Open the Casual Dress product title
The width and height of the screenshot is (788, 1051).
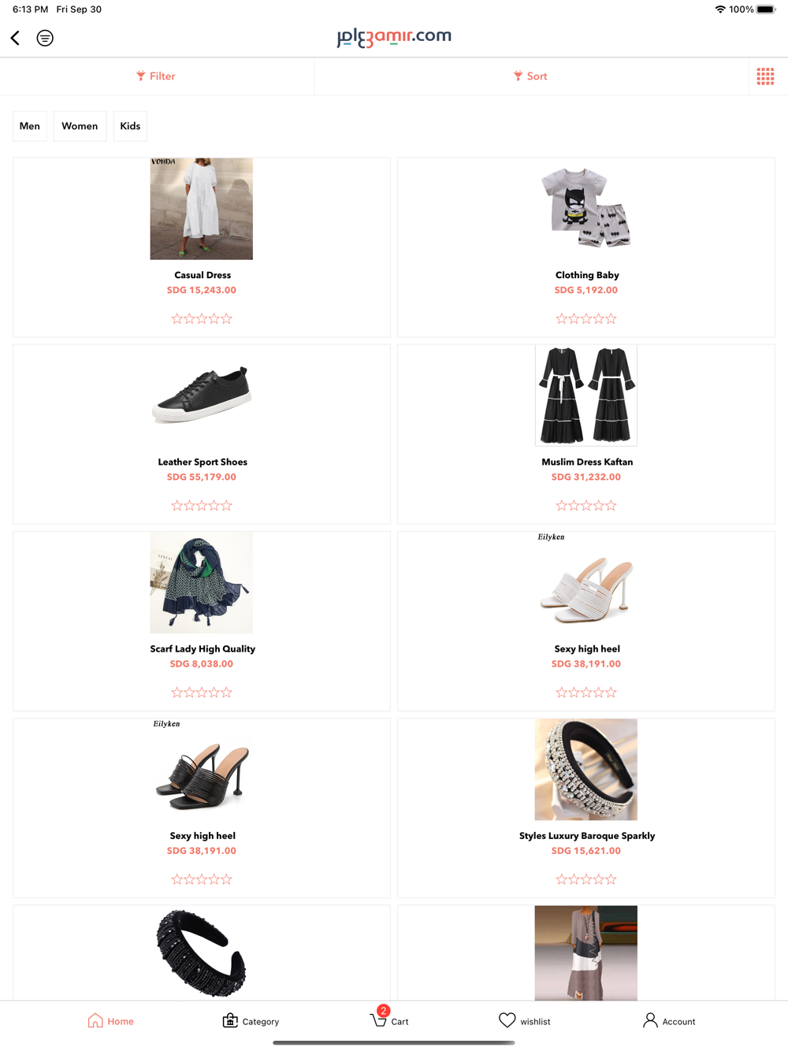203,275
